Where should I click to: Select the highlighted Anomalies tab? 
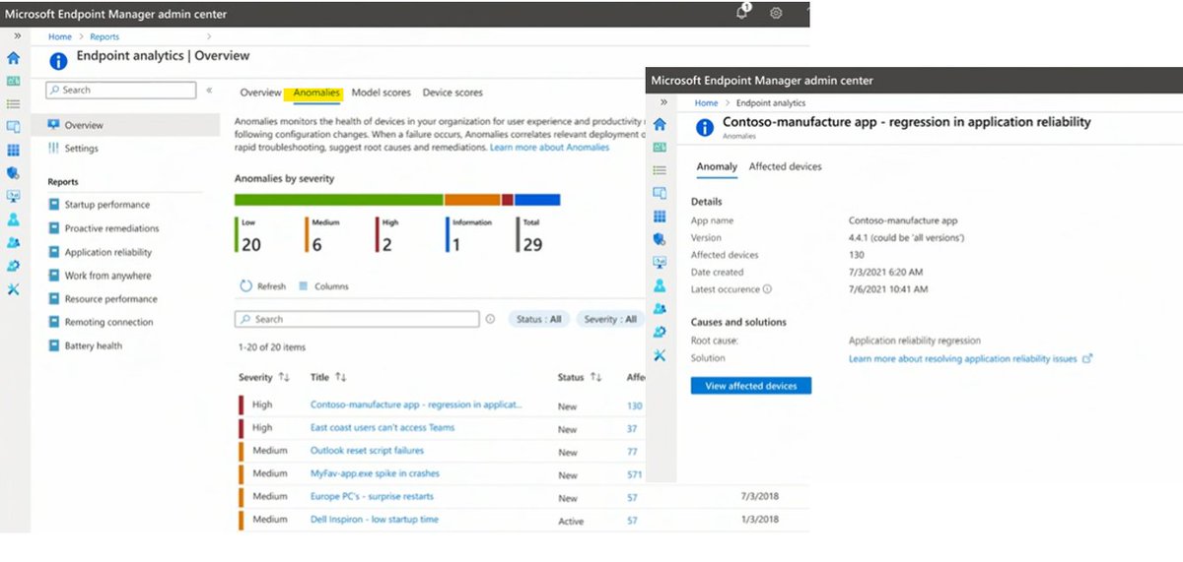[316, 93]
